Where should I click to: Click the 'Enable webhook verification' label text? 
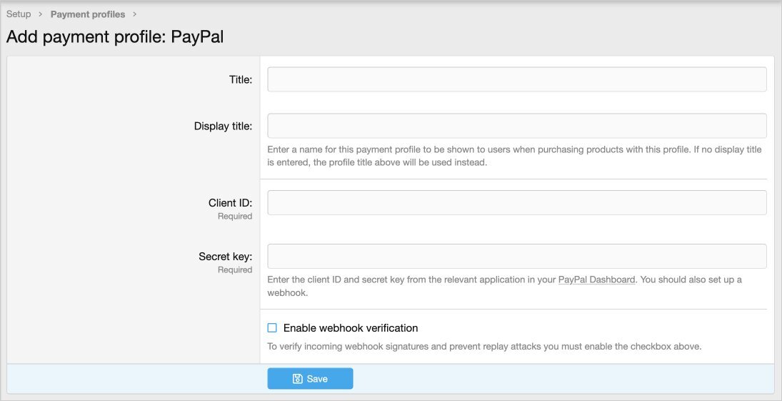350,328
